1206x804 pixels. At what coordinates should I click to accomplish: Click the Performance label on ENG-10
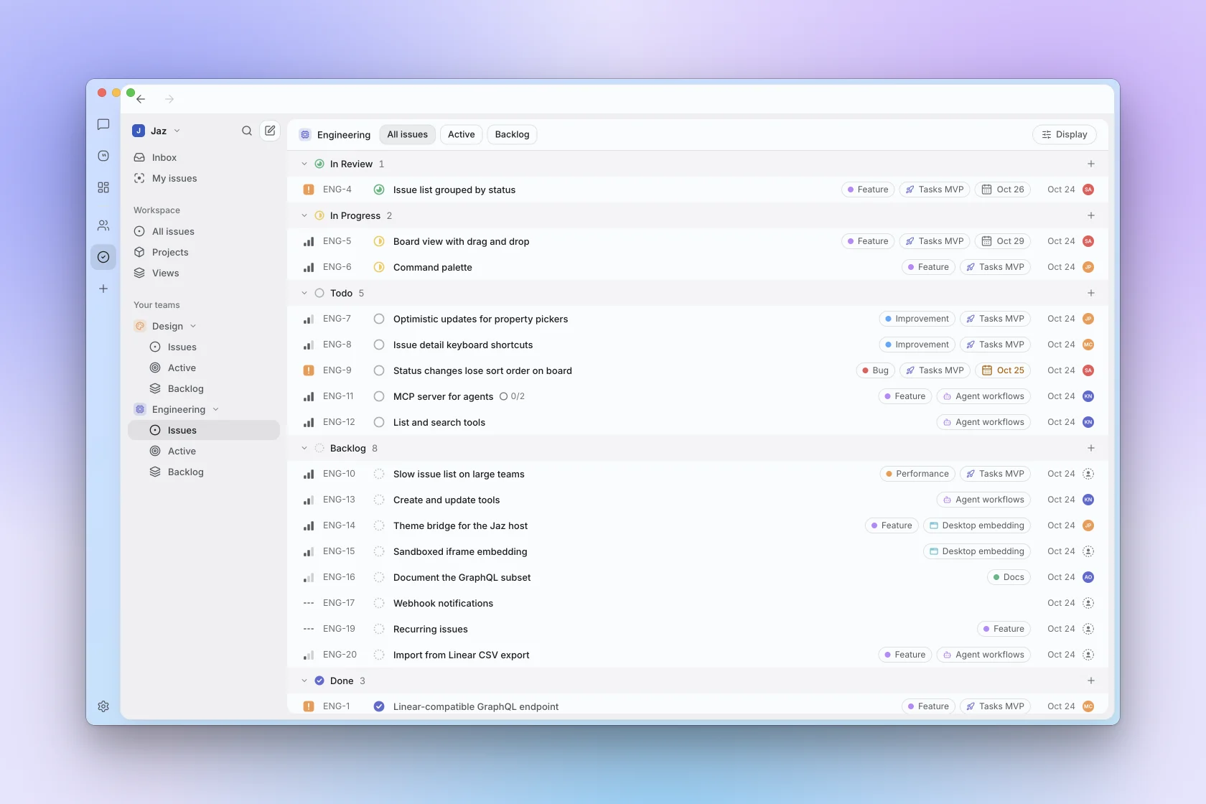(917, 474)
